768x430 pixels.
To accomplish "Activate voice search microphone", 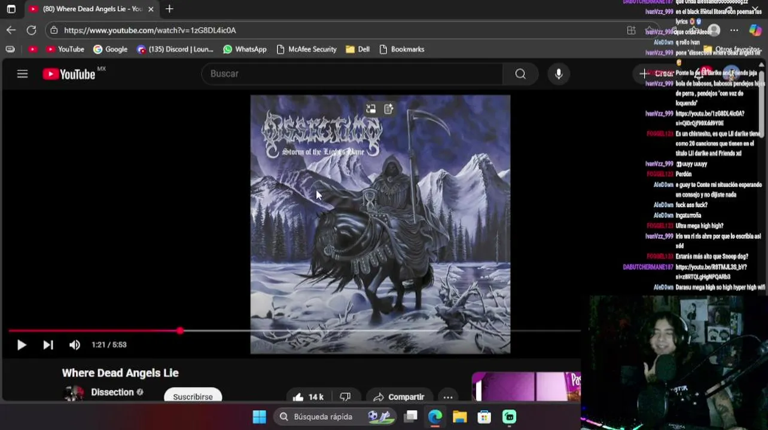I will tap(559, 73).
